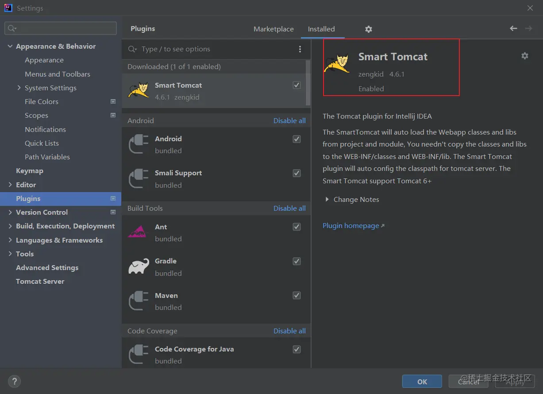Click the Maven plugin plug icon
The image size is (543, 394).
pyautogui.click(x=139, y=301)
